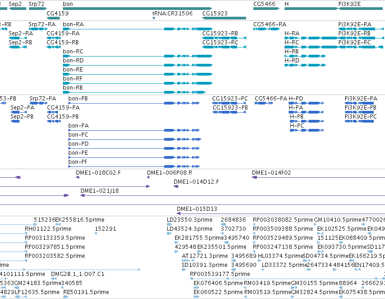Click the DME1-014D12.F BAC label
The width and height of the screenshot is (385, 299).
(x=196, y=182)
